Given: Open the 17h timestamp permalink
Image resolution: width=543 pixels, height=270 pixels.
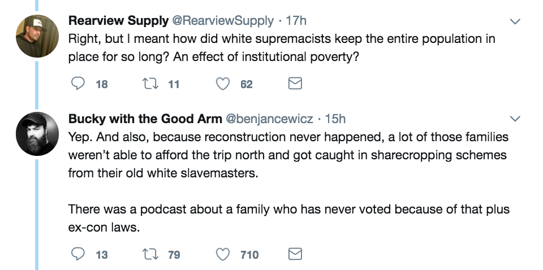Looking at the screenshot, I should (x=297, y=21).
